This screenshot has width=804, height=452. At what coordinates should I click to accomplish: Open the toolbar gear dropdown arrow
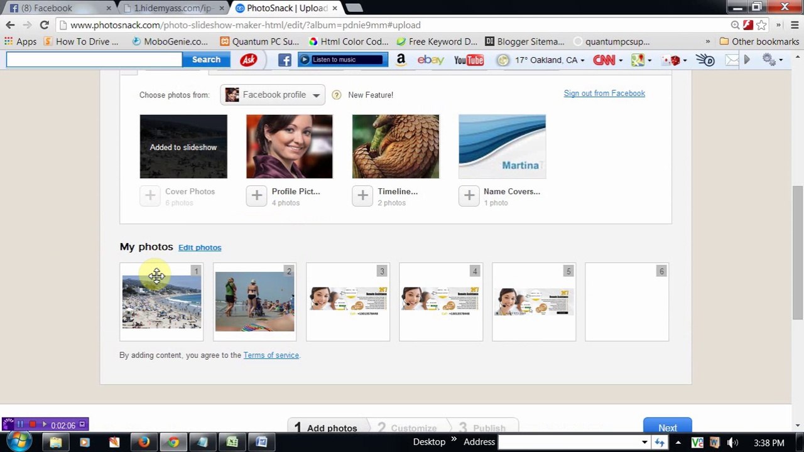[780, 60]
